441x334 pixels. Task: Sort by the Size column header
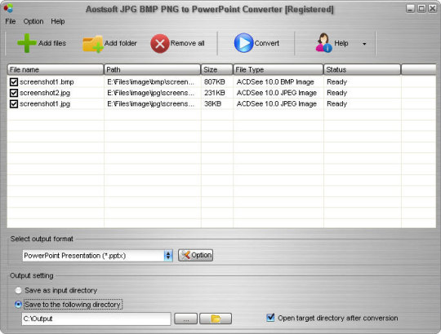[217, 69]
